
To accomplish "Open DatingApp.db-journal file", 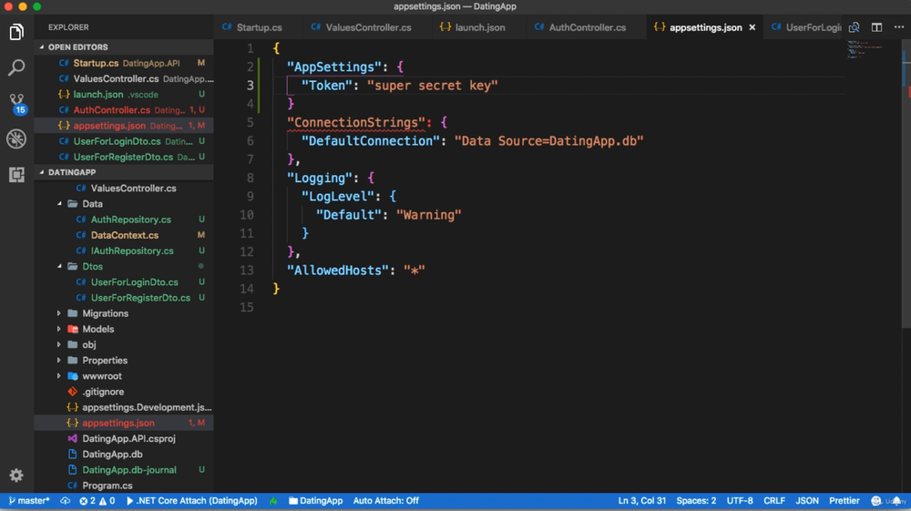I will [124, 470].
